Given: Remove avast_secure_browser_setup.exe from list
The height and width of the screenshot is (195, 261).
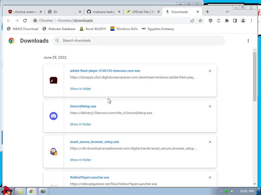Looking at the screenshot, I should pos(210,142).
